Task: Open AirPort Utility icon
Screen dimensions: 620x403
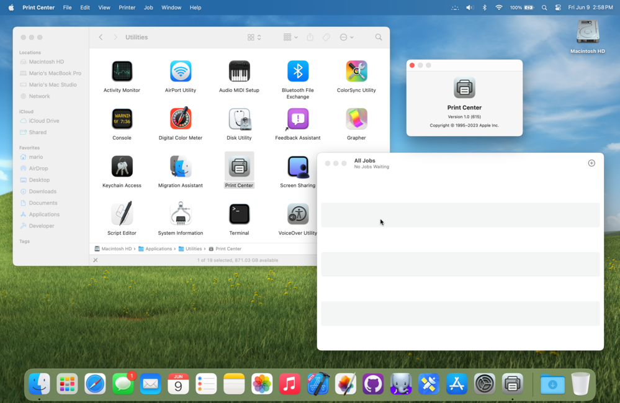Action: (x=181, y=71)
